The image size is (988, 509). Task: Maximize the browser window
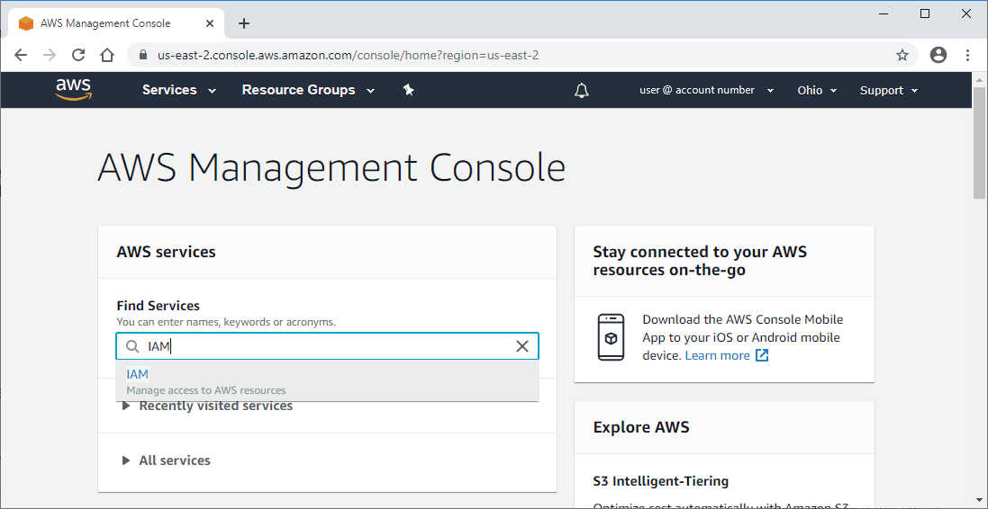pos(924,13)
